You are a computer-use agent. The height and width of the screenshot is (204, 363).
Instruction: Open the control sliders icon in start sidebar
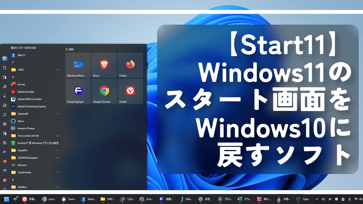pos(5,114)
